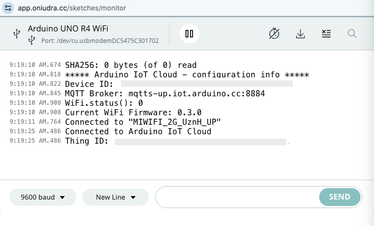
Task: Toggle timestamps with the crossed clock icon
Action: [274, 33]
